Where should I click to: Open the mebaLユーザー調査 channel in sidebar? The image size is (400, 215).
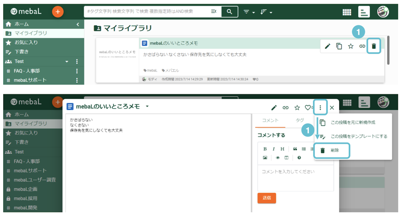35,180
